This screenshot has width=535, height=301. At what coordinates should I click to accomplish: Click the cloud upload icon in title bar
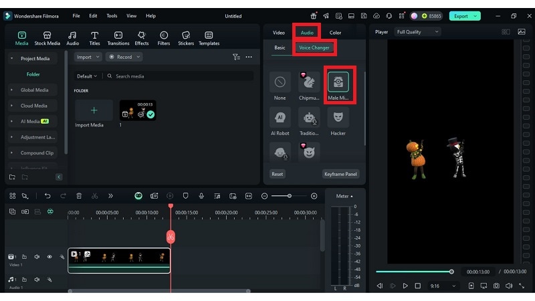pyautogui.click(x=377, y=15)
